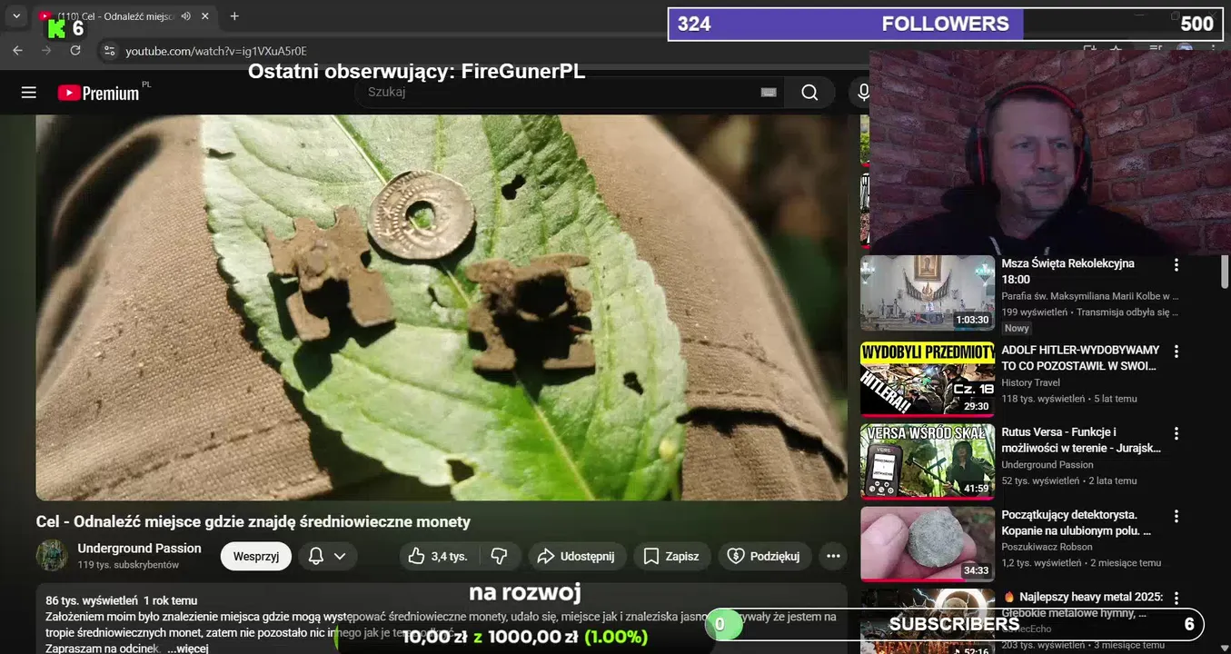Dislike the video with thumbs-down icon
The height and width of the screenshot is (654, 1231).
499,556
